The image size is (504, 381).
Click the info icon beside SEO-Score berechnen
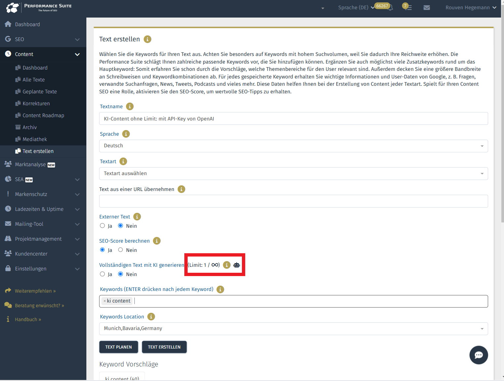(157, 241)
